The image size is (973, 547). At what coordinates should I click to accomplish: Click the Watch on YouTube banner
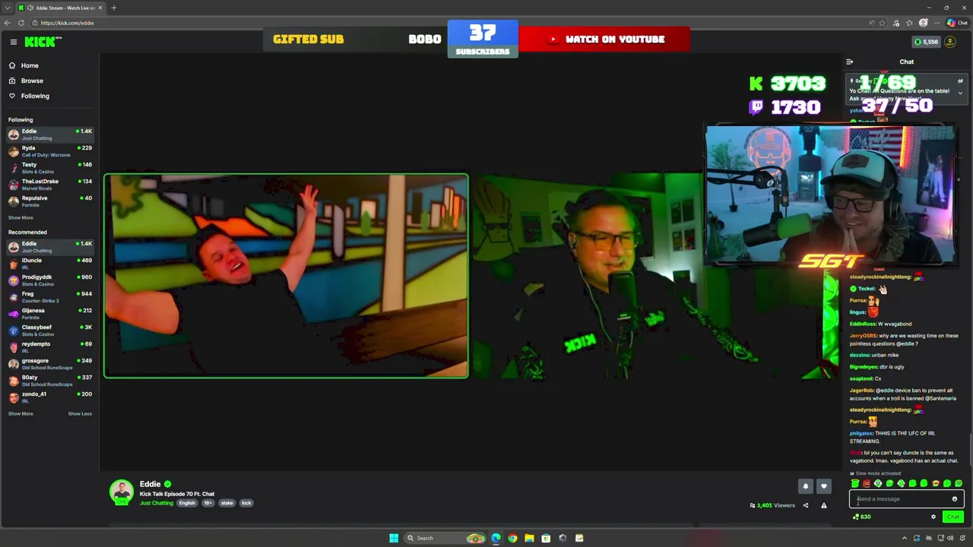tap(605, 40)
